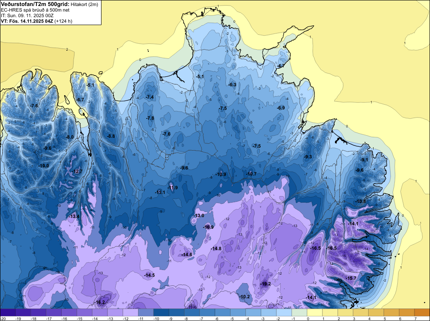
Task: Click the -14.6 temperature label
Action: [187, 254]
